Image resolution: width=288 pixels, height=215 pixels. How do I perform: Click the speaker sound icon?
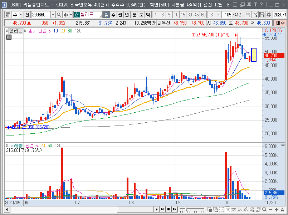pyautogui.click(x=66, y=15)
